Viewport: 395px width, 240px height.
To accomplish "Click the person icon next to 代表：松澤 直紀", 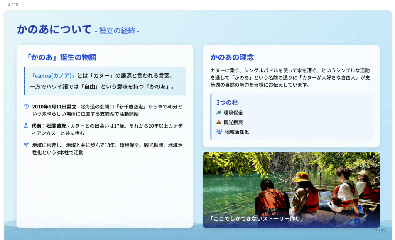I will [26, 125].
